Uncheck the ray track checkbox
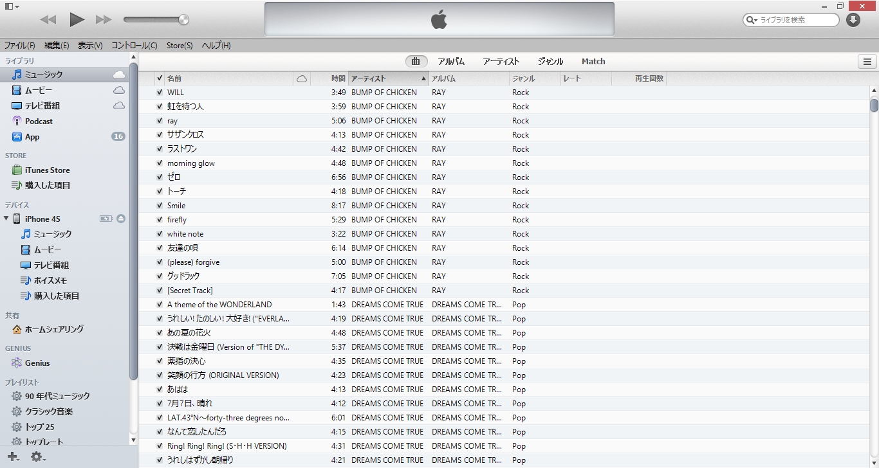 tap(160, 121)
